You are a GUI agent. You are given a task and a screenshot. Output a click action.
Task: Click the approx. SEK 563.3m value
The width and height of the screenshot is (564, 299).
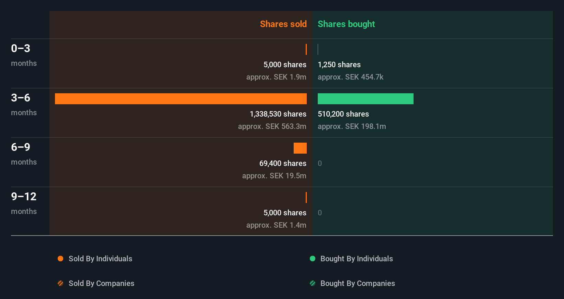[x=272, y=126]
